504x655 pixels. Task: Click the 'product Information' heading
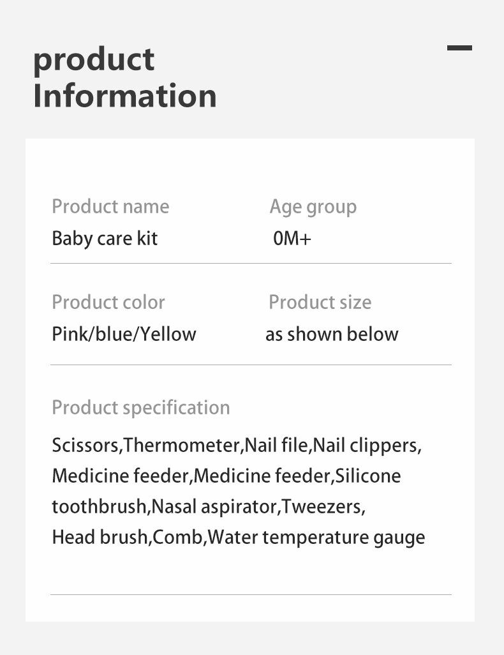(125, 78)
